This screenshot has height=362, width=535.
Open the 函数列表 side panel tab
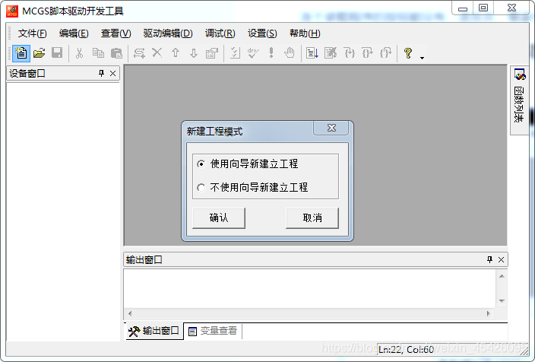(519, 100)
